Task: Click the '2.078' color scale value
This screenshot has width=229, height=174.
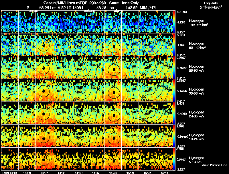Action: point(180,126)
